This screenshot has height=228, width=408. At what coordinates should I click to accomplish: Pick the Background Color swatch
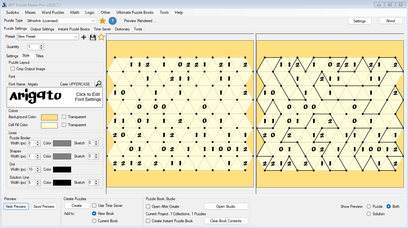point(49,117)
